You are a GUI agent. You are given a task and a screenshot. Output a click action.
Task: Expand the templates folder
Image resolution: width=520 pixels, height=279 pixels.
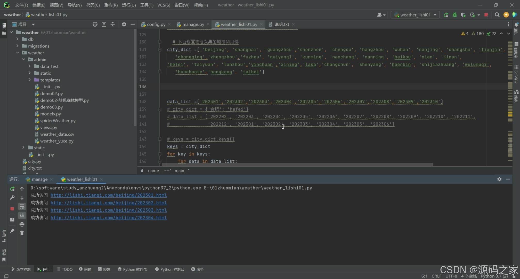[x=30, y=80]
